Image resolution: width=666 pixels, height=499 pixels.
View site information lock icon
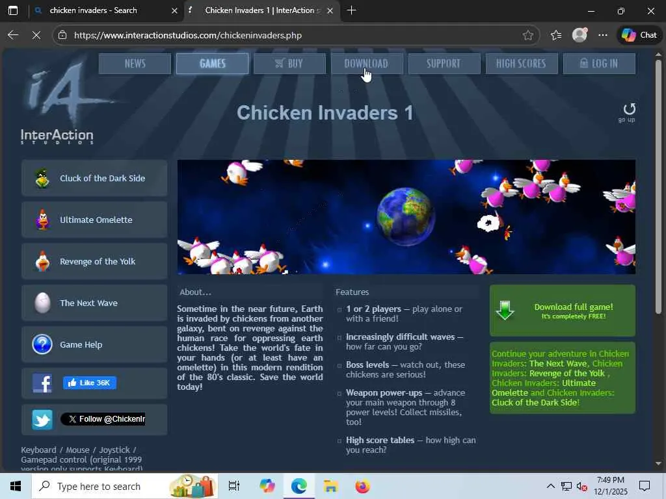click(x=62, y=35)
